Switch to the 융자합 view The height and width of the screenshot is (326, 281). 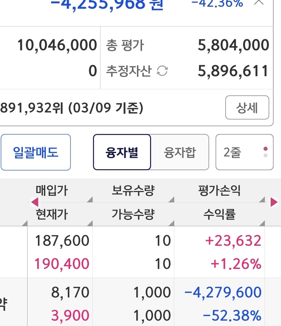[180, 152]
